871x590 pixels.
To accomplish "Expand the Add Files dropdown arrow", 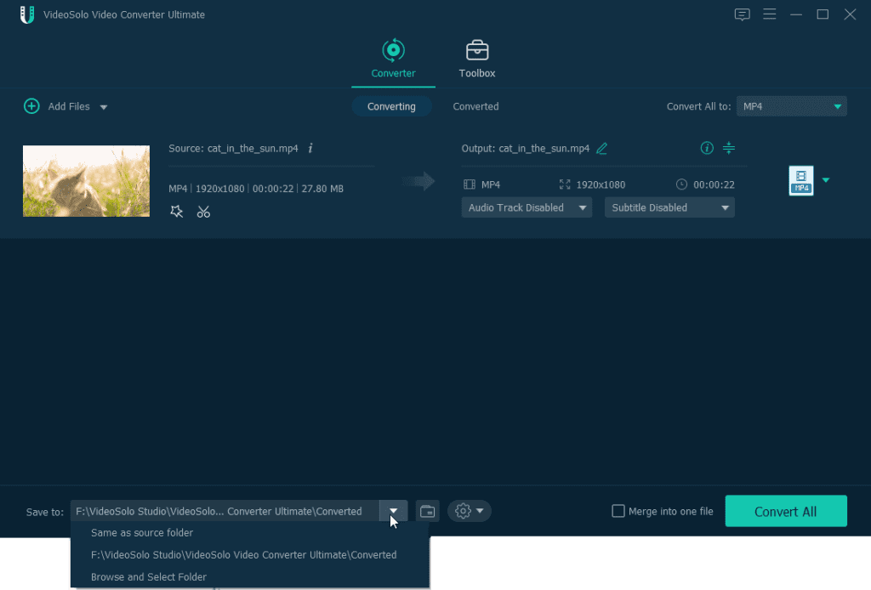I will click(103, 107).
